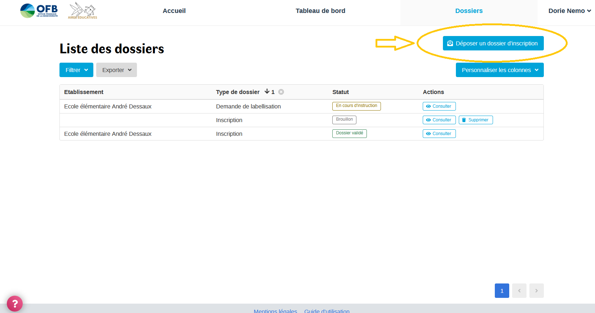The height and width of the screenshot is (313, 595).
Task: Open the Mentions légales link
Action: (275, 310)
